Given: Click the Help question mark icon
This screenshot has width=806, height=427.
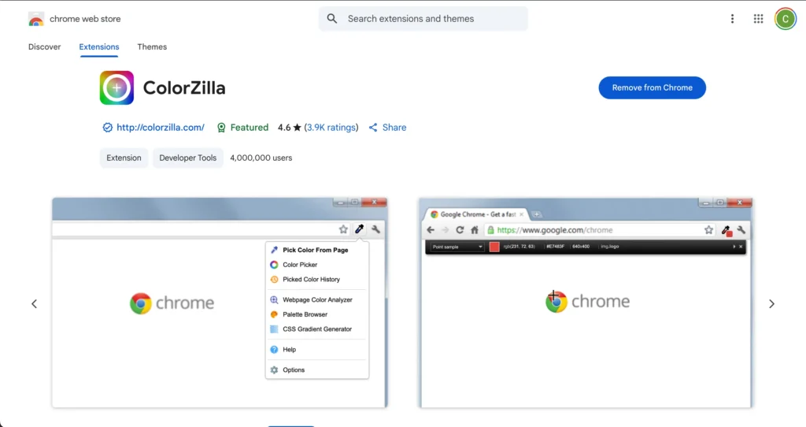Looking at the screenshot, I should click(274, 349).
